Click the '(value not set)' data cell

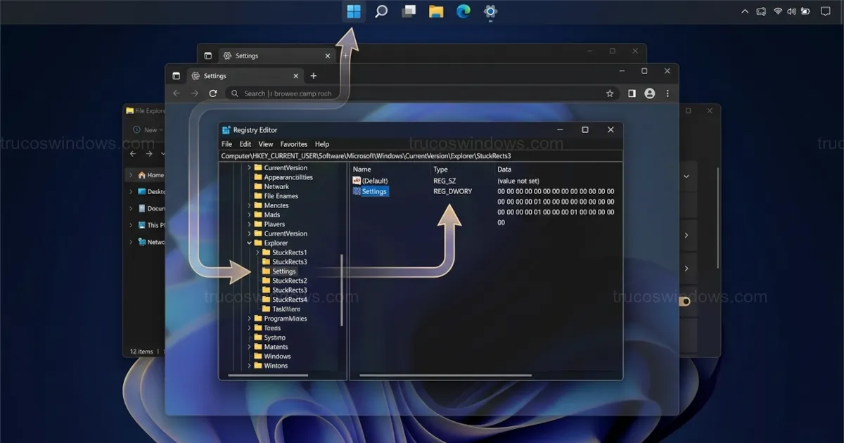coord(518,181)
